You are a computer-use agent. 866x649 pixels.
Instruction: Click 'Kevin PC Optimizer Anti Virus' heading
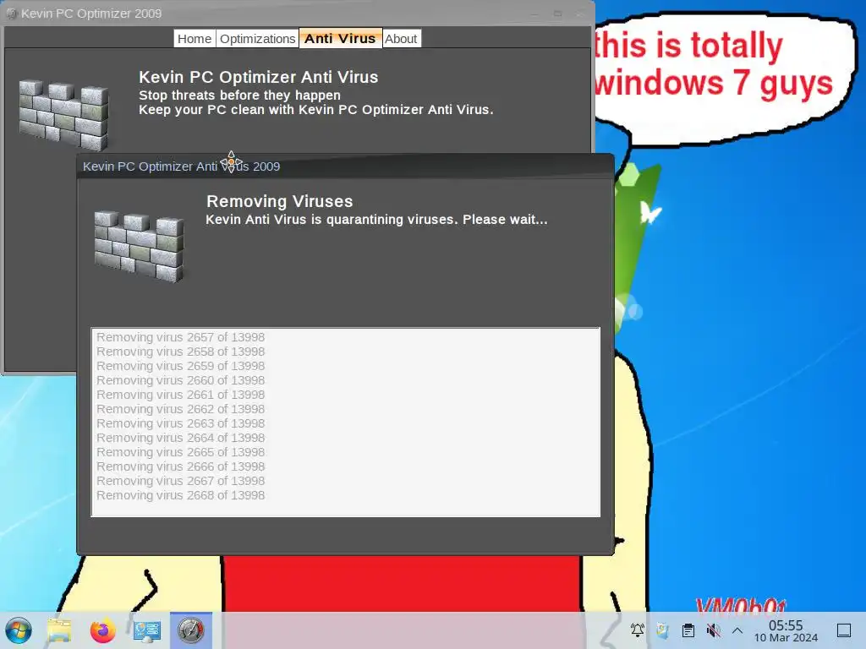coord(259,77)
